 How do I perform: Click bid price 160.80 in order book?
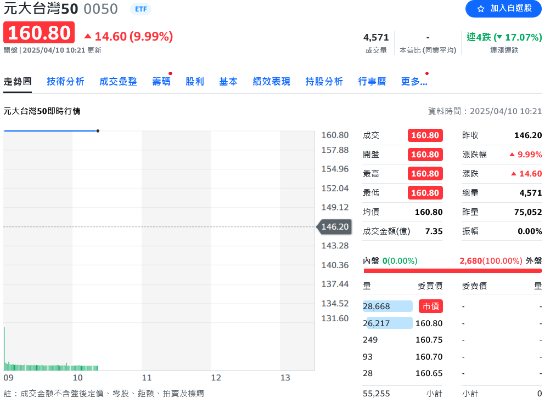[429, 323]
